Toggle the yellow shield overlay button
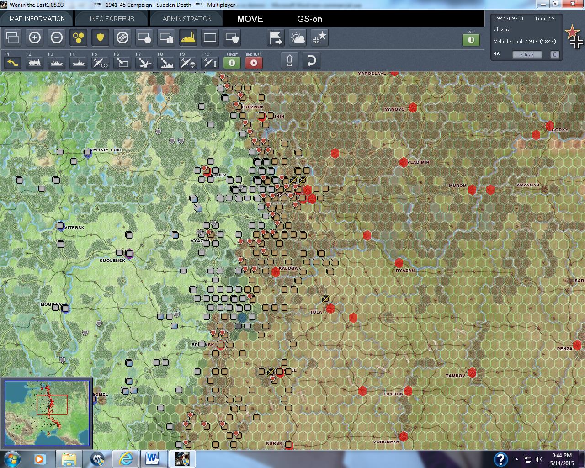Image resolution: width=585 pixels, height=468 pixels. [101, 37]
